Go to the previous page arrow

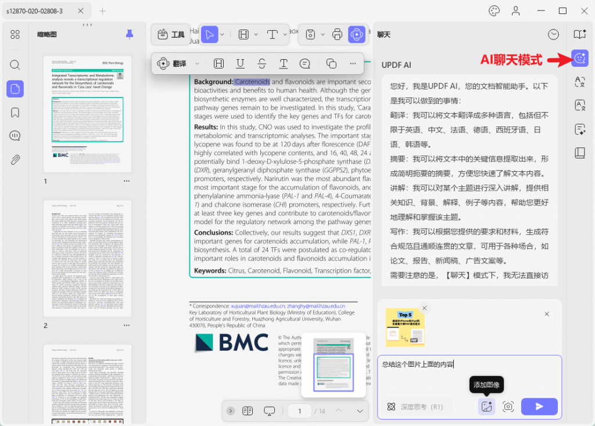coord(339,411)
